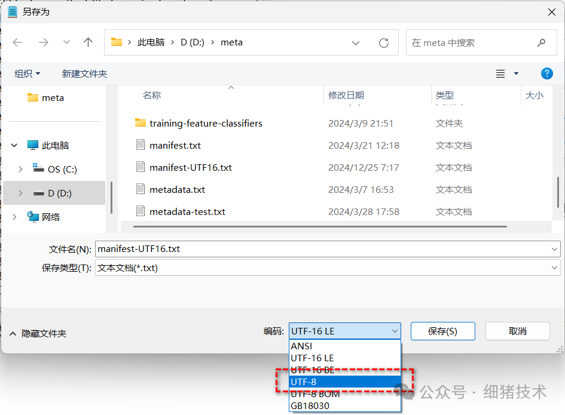The image size is (565, 415).
Task: Navigate up one level using the up arrow
Action: tap(88, 42)
